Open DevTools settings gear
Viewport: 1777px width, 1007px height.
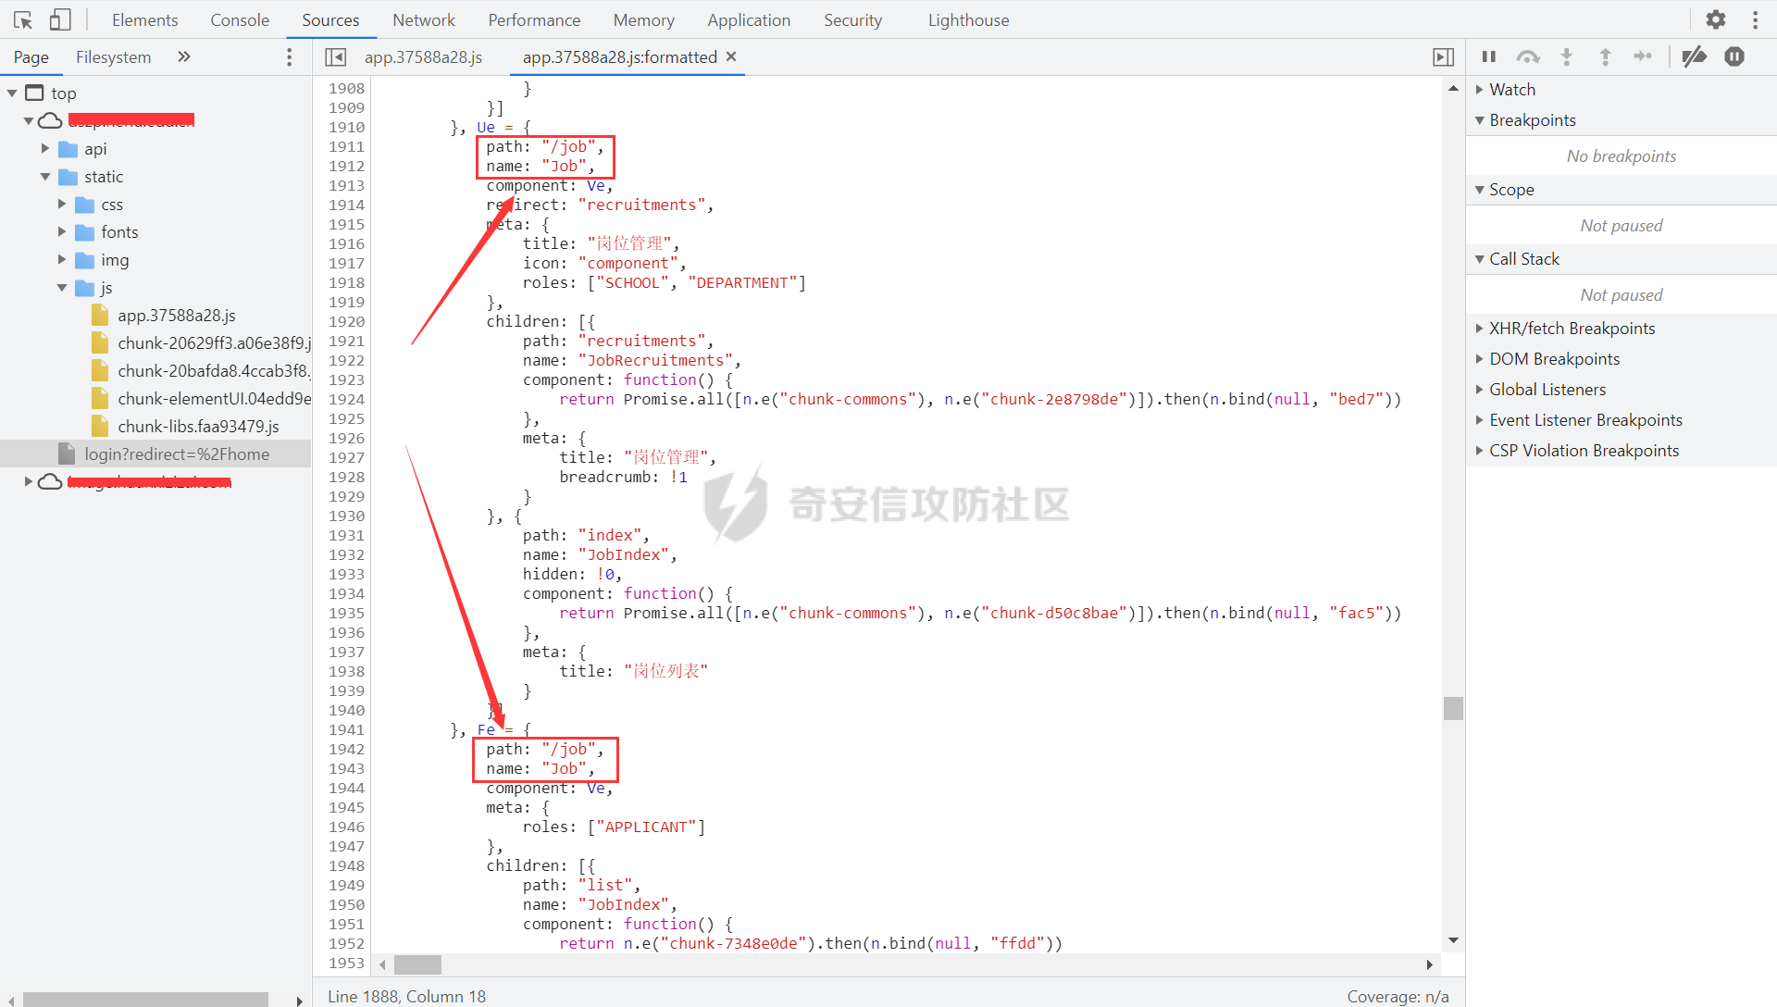(1715, 19)
